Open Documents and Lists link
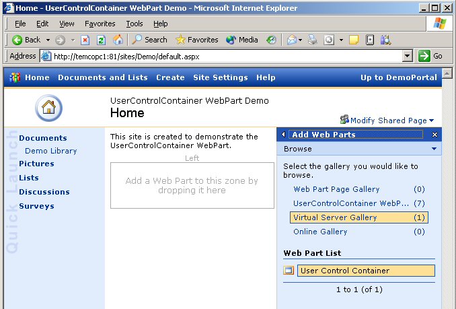Image resolution: width=456 pixels, height=309 pixels. click(103, 77)
